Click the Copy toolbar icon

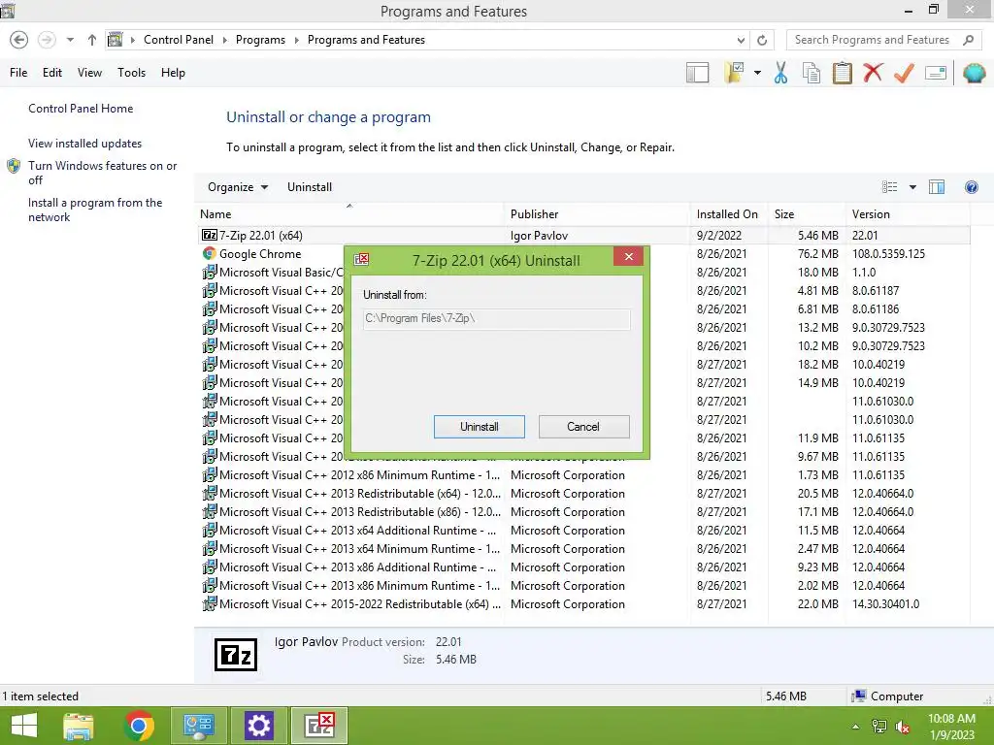[x=812, y=73]
